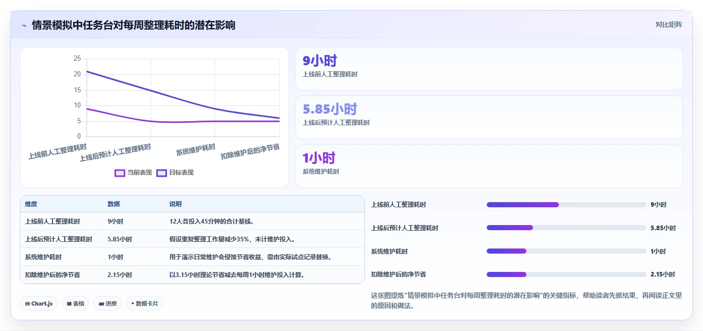Select the 表格 tag chip

point(75,304)
